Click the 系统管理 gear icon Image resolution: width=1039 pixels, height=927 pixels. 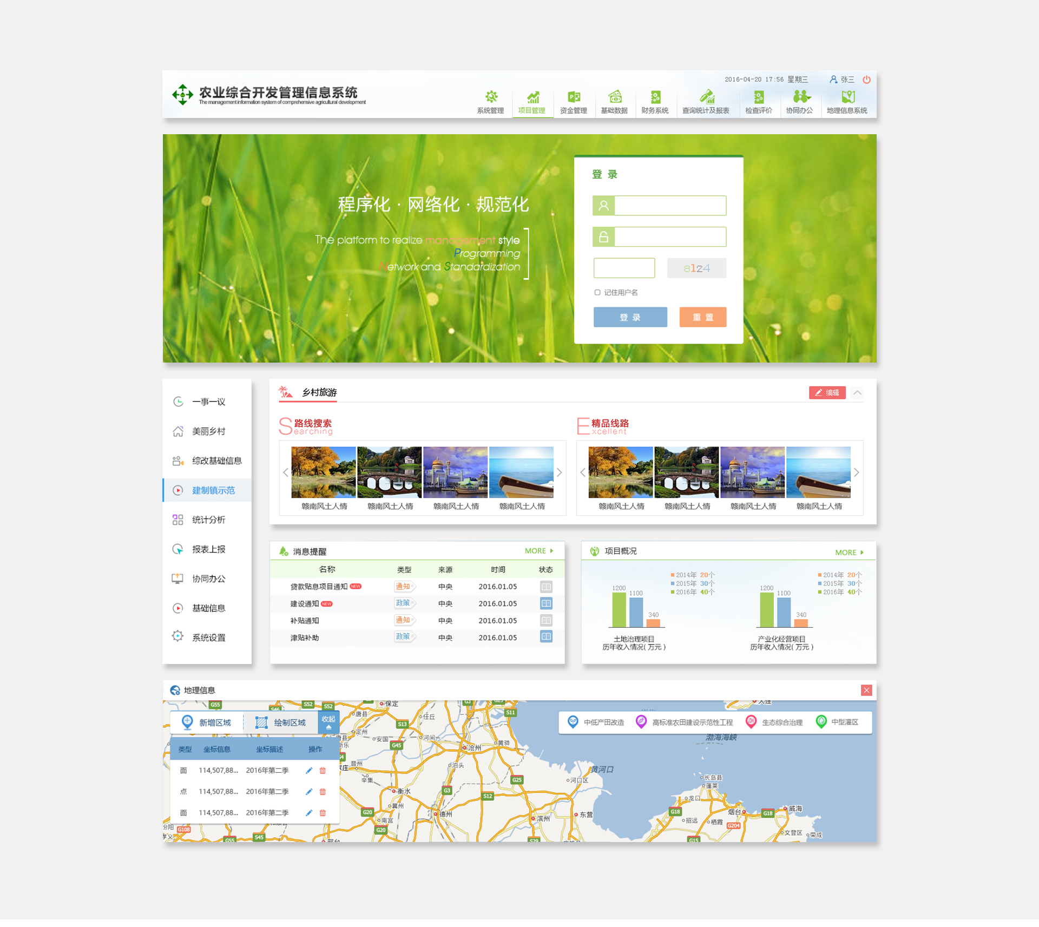click(491, 97)
